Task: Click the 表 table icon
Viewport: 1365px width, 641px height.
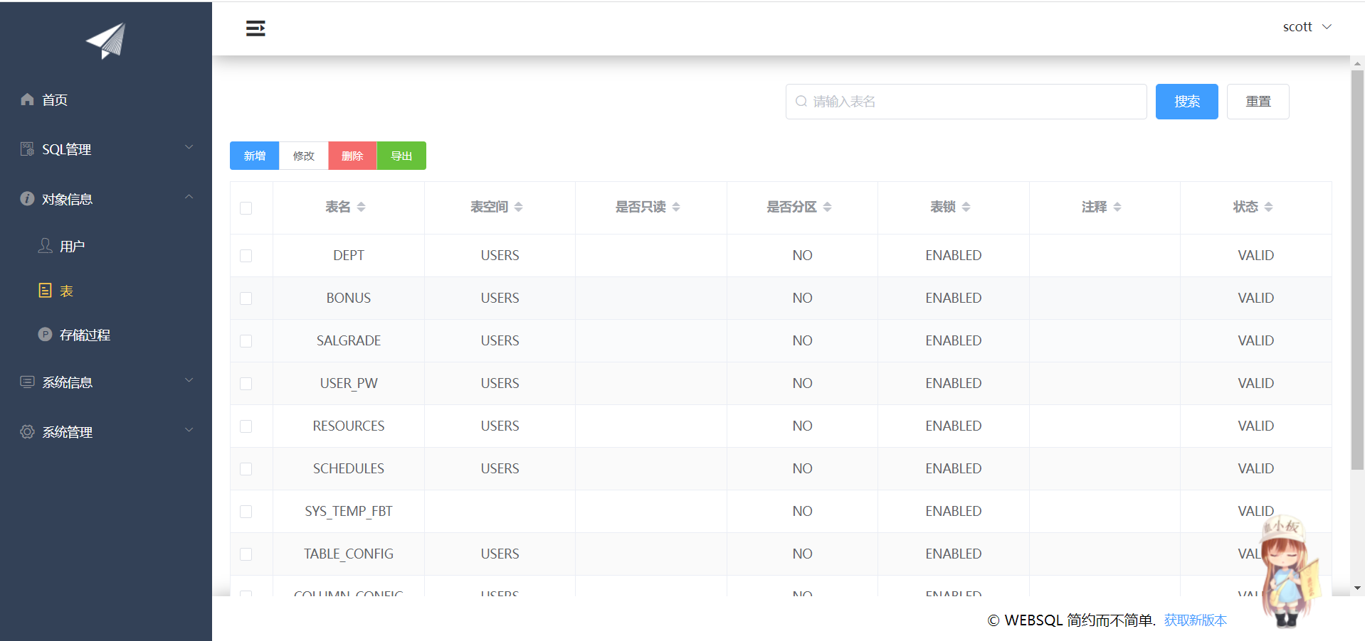Action: click(x=45, y=291)
